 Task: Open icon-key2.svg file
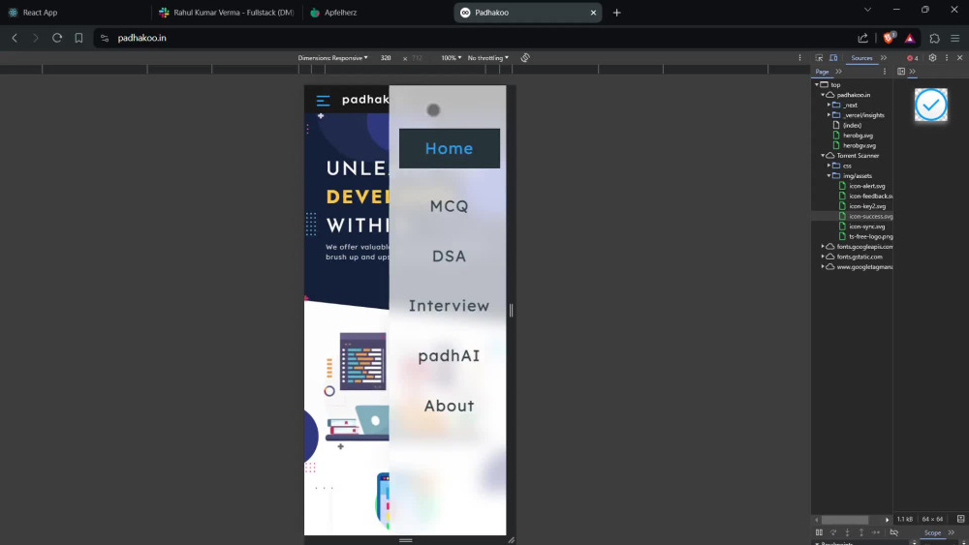point(867,206)
